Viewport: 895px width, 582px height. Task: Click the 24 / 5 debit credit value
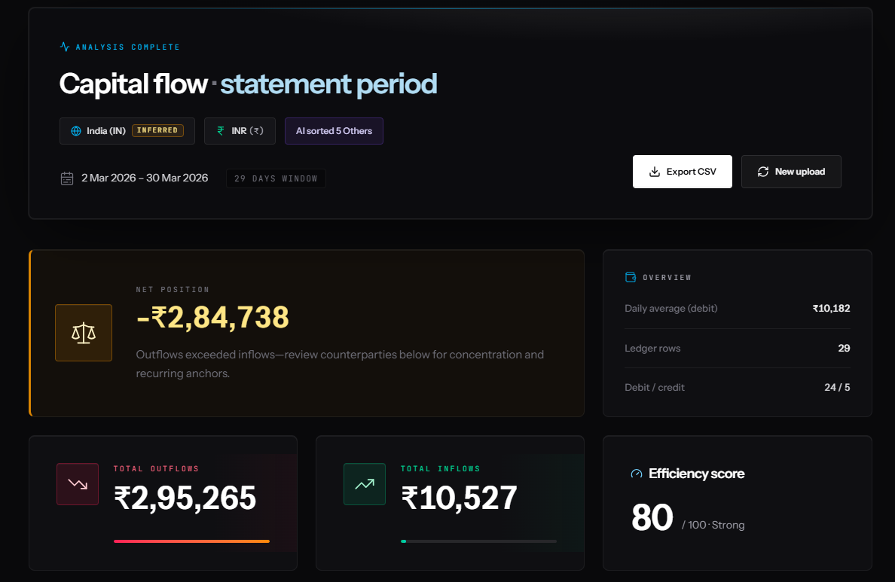[x=837, y=388]
